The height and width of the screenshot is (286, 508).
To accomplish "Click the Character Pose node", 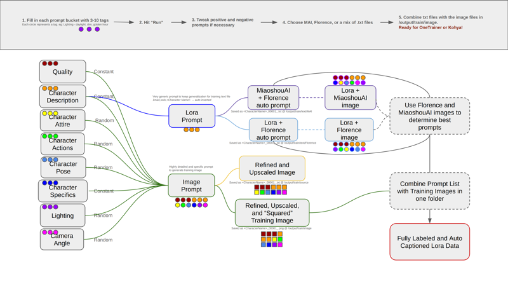I will pos(63,167).
